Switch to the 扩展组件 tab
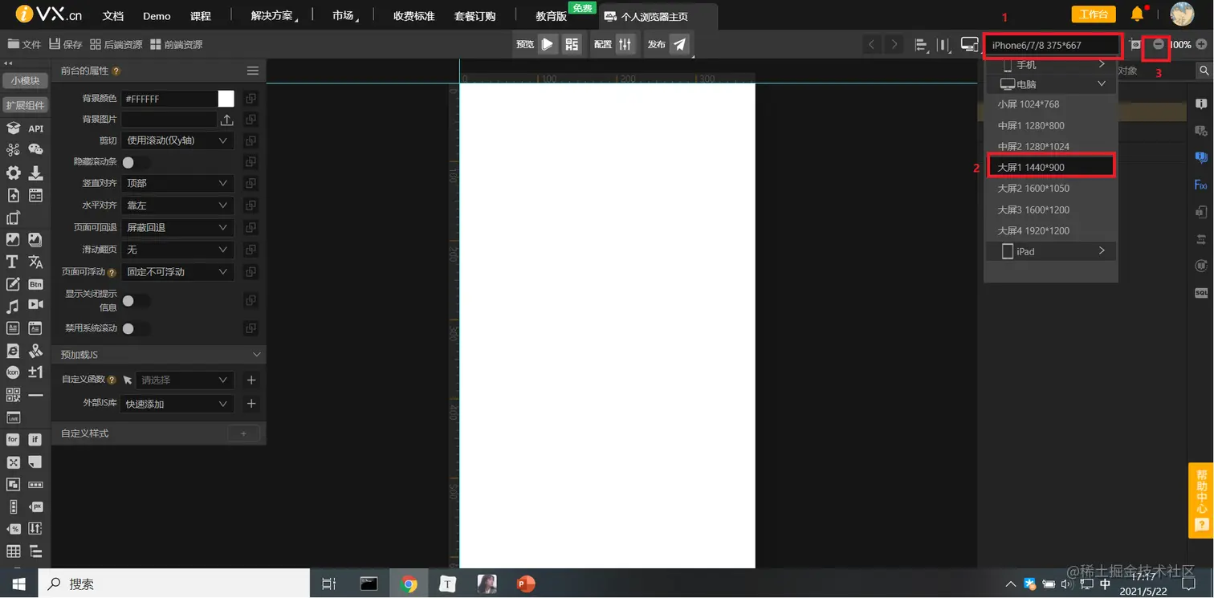 [25, 104]
